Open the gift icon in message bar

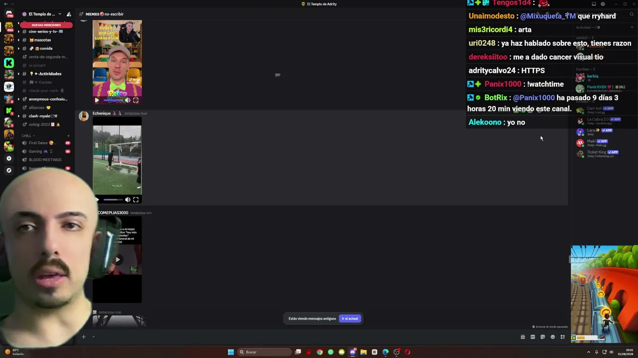tap(522, 337)
